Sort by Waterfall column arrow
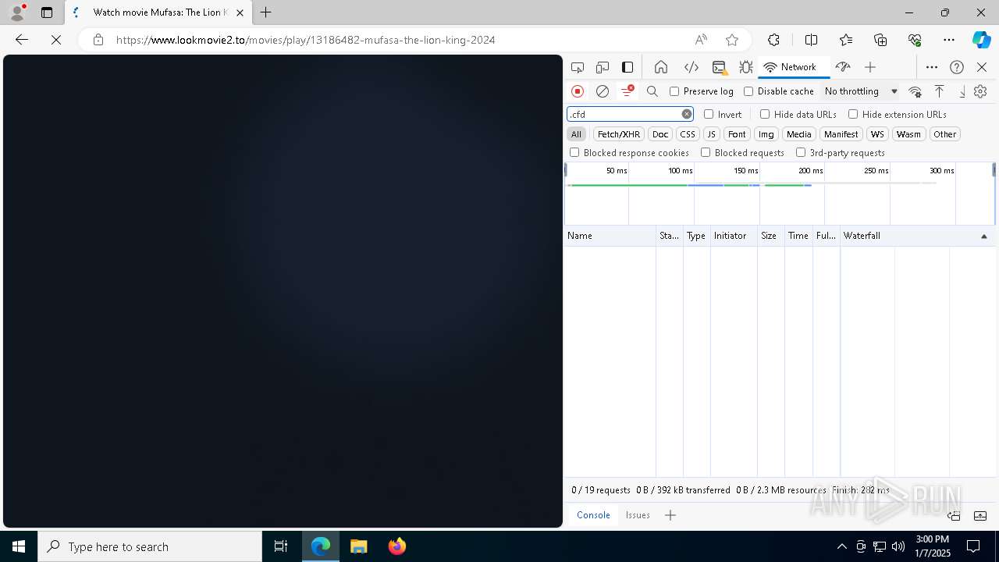The height and width of the screenshot is (562, 999). 983,236
